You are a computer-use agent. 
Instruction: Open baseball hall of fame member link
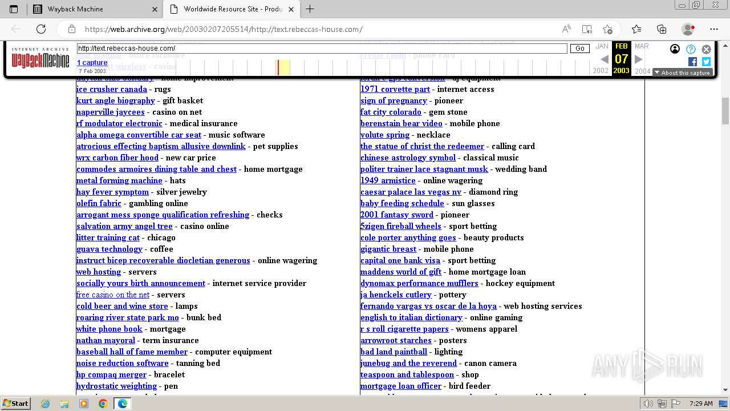[x=132, y=352]
